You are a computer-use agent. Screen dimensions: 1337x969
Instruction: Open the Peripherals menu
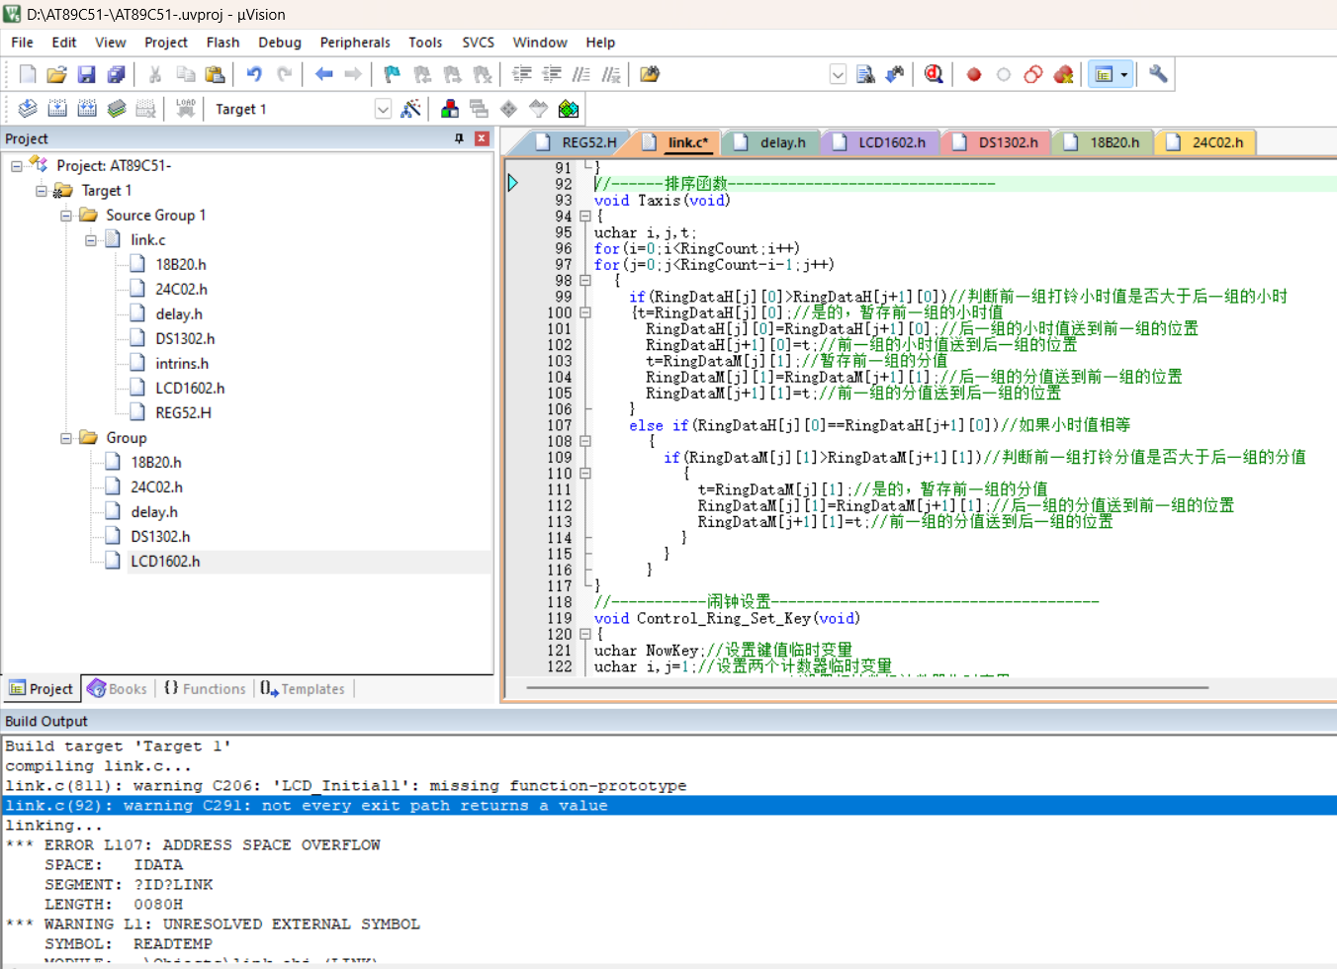tap(355, 43)
